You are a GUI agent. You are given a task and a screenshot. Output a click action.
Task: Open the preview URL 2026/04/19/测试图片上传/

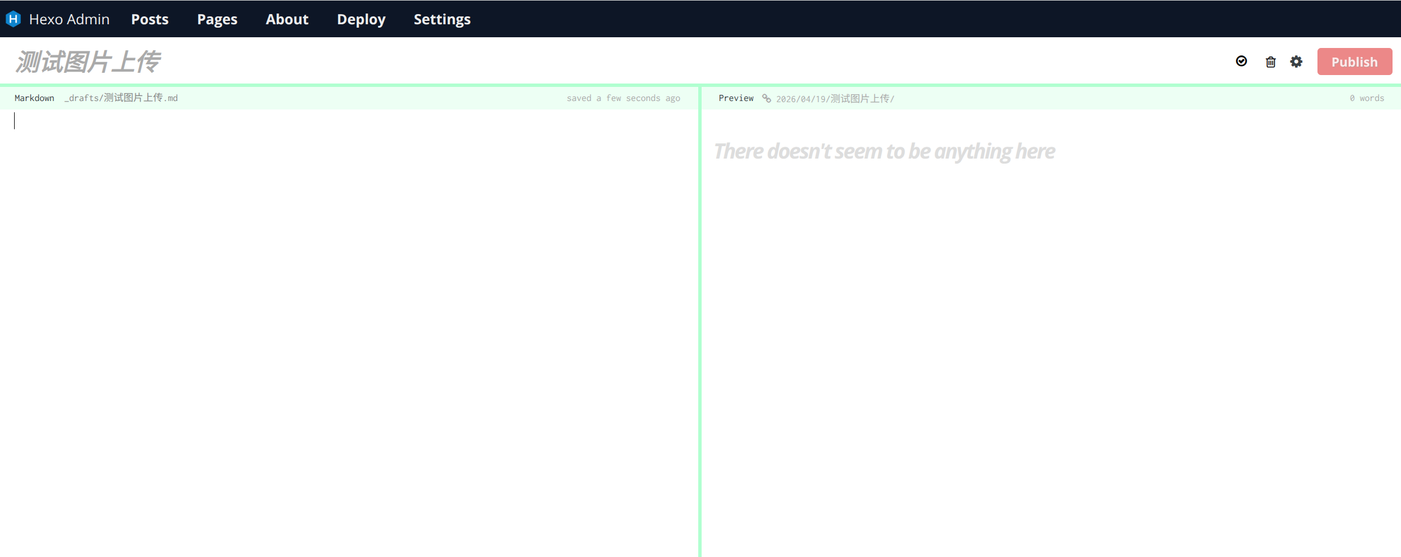834,98
